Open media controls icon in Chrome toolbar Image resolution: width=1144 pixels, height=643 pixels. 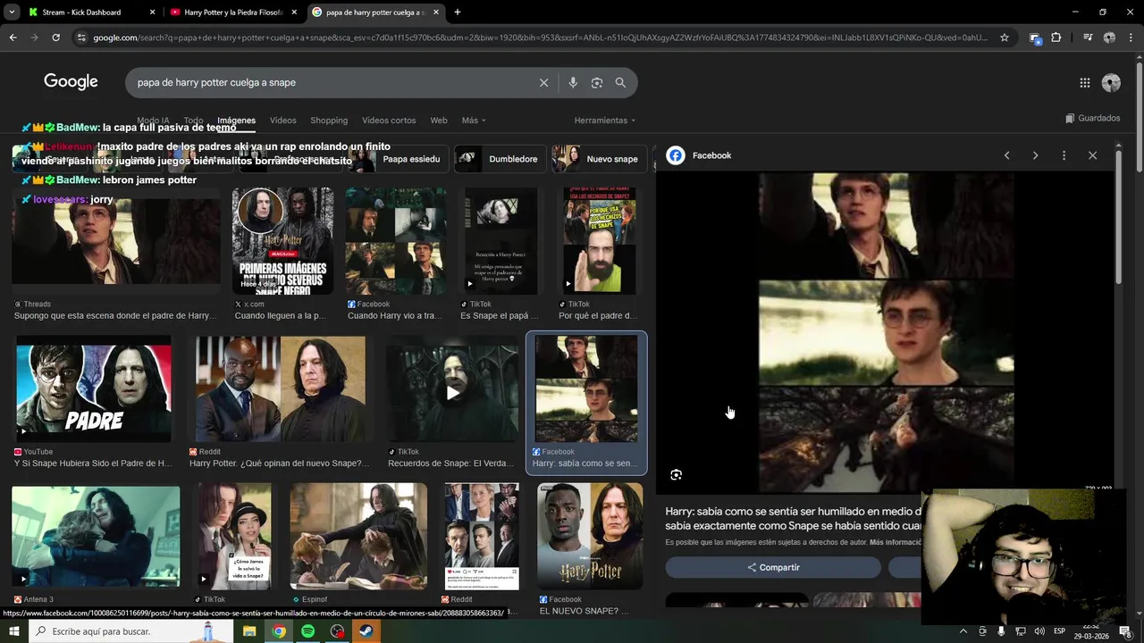[x=1088, y=38]
